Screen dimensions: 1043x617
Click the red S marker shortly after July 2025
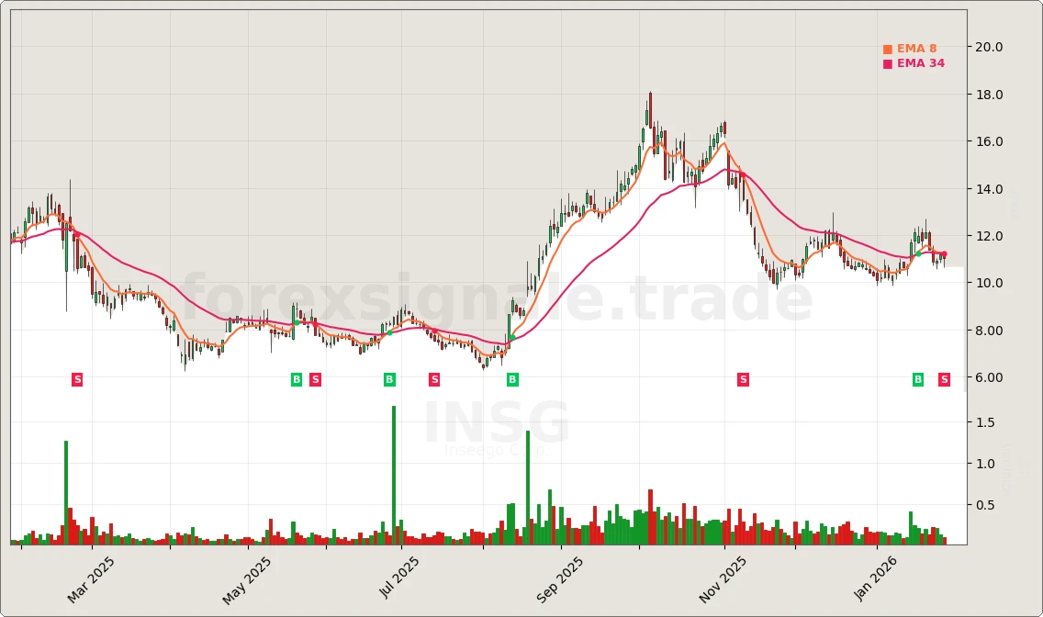point(433,379)
